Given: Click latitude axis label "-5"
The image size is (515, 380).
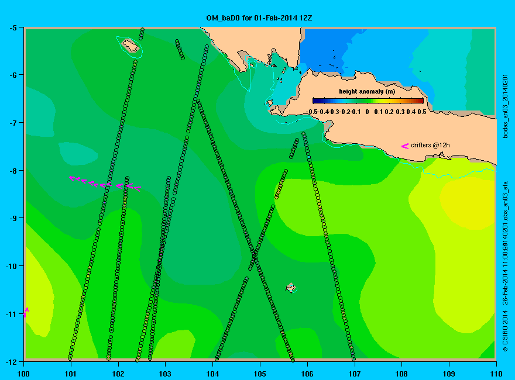Looking at the screenshot, I should (12, 27).
